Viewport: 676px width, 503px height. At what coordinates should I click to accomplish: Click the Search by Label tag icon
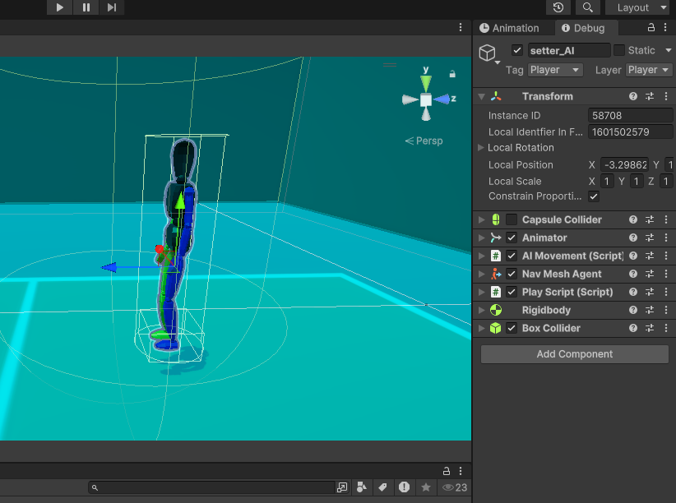pyautogui.click(x=382, y=487)
